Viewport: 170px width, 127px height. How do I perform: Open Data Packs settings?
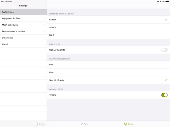point(23,38)
